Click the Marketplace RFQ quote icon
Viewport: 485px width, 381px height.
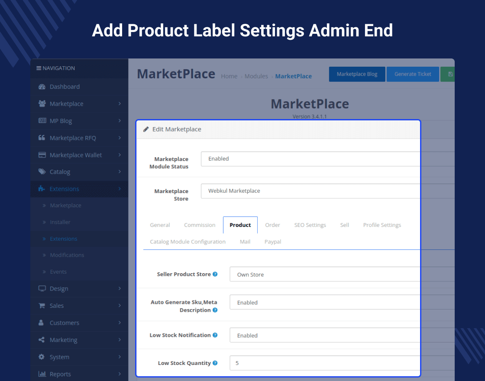click(42, 138)
